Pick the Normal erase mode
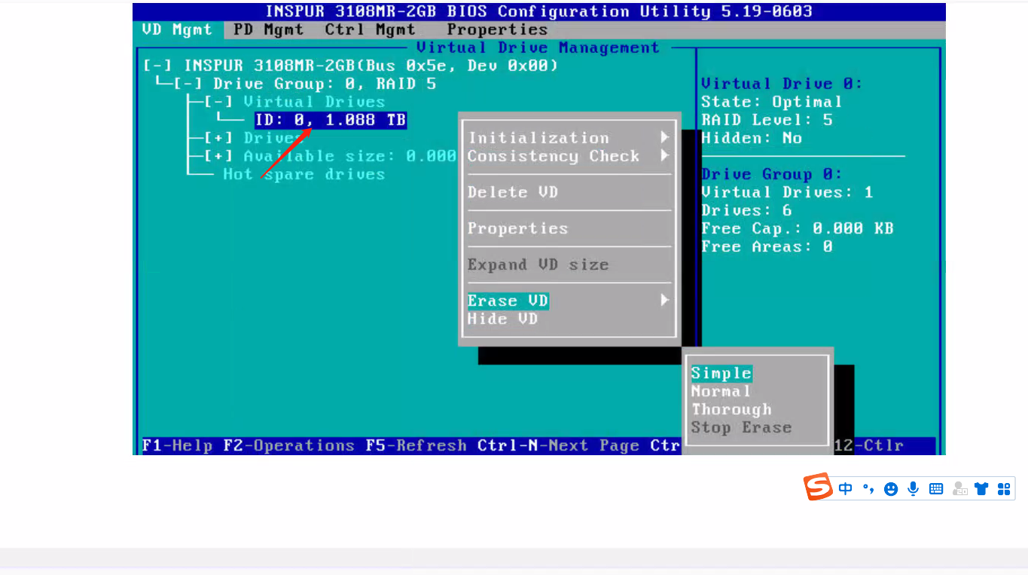This screenshot has width=1028, height=575. pyautogui.click(x=721, y=391)
